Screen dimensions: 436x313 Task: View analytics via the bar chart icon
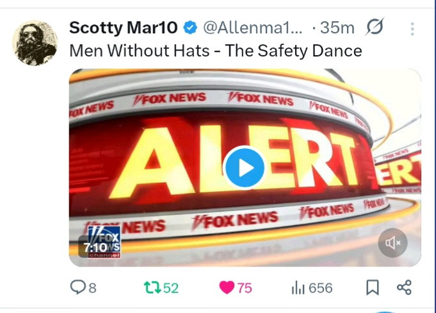298,288
